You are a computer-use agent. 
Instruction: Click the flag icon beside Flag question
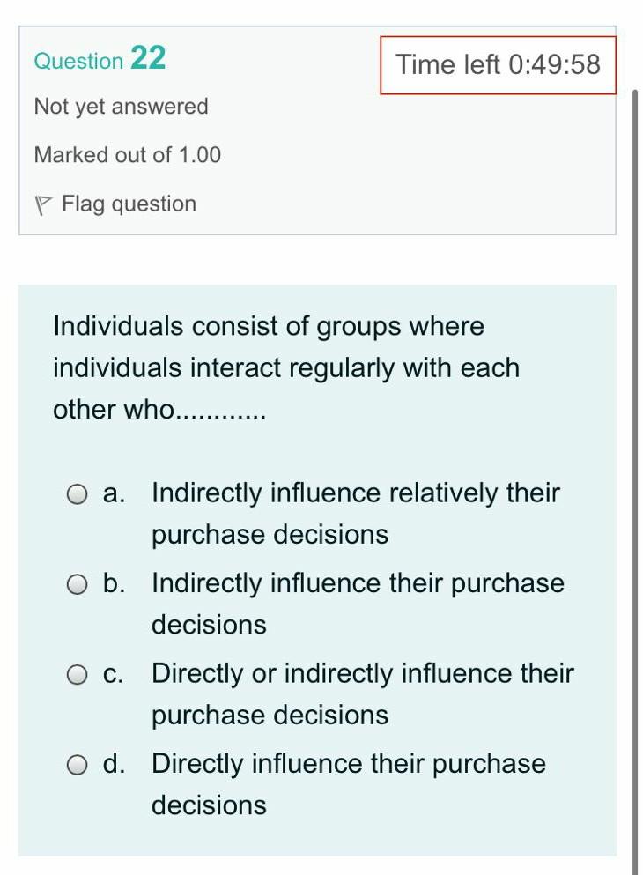tap(42, 205)
